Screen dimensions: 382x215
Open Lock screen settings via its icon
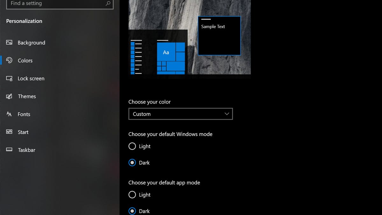[x=9, y=78]
